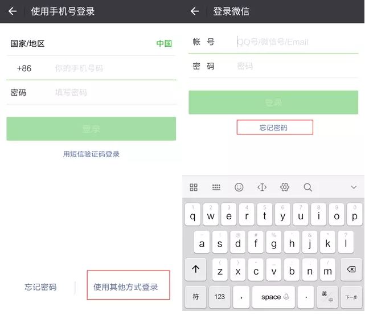This screenshot has width=369, height=315.
Task: Tap the h key
Action: click(292, 242)
